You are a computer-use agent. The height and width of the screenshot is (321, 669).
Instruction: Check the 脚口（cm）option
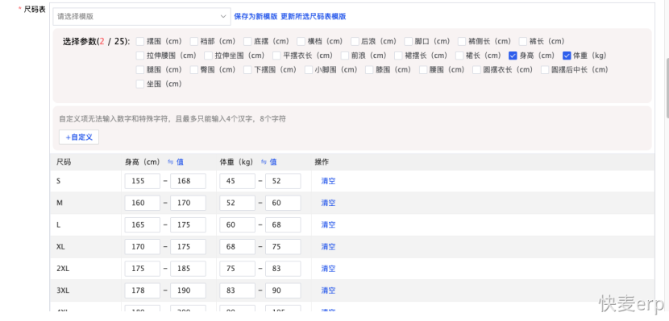pyautogui.click(x=409, y=42)
